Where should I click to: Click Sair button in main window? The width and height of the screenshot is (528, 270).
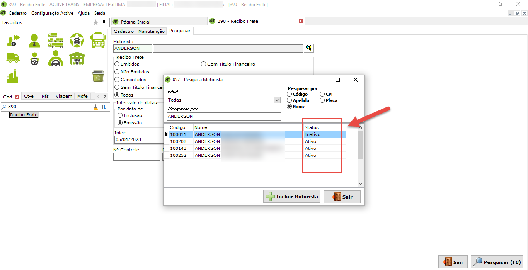(x=453, y=262)
